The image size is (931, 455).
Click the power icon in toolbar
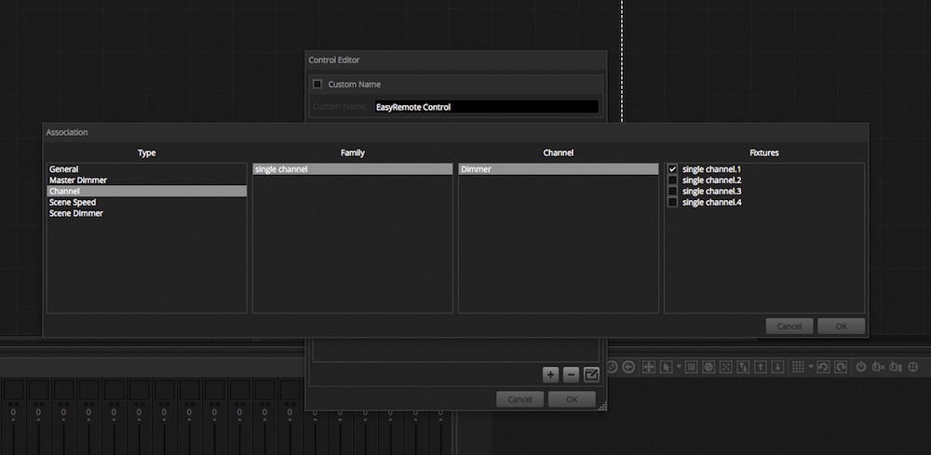[x=861, y=368]
